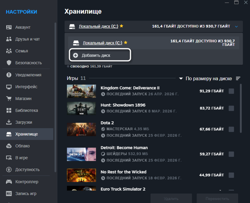Select the Dota 2 checkbox
Image resolution: width=250 pixels, height=203 pixels.
[231, 129]
